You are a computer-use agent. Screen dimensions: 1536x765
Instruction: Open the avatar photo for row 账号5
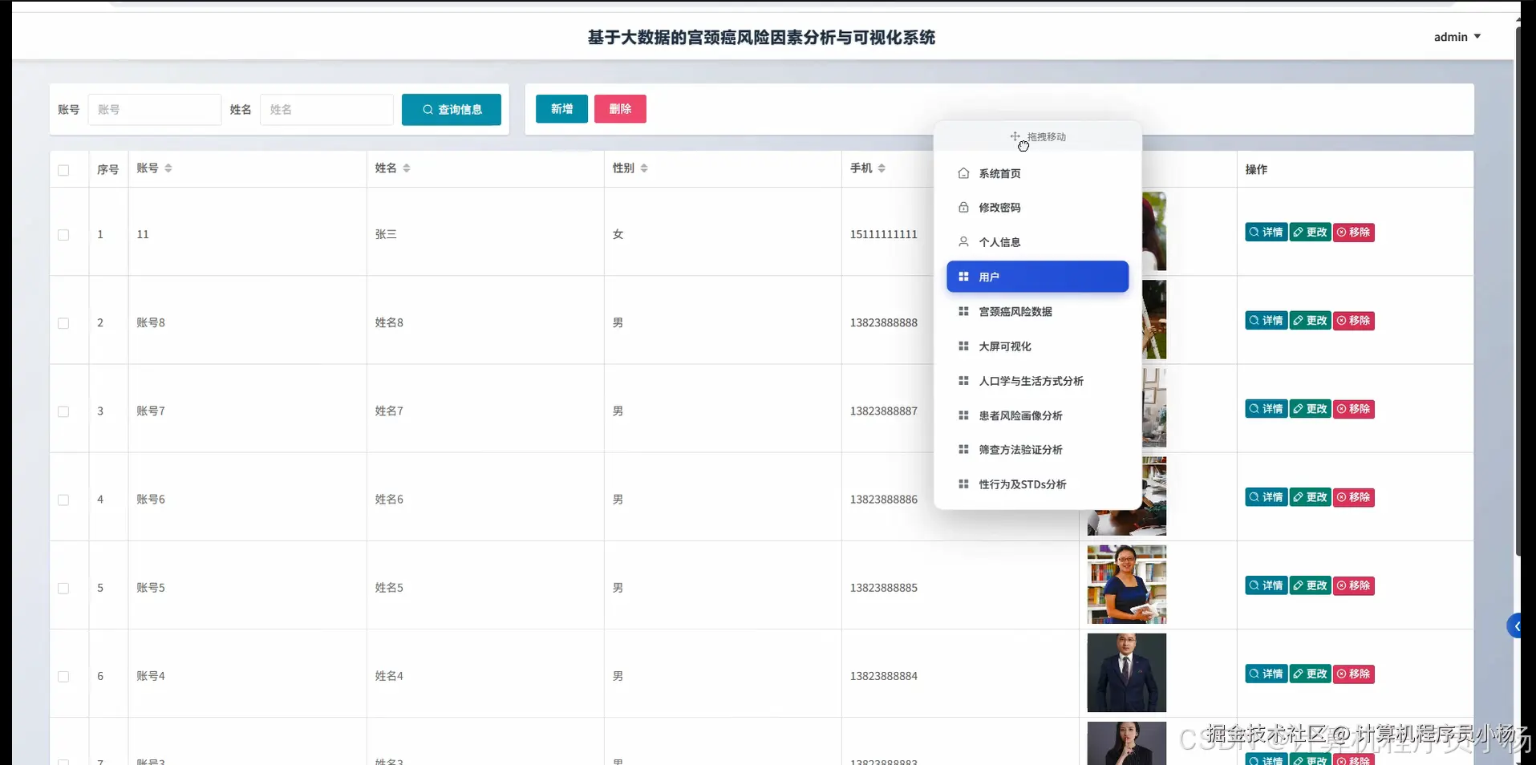(x=1126, y=585)
